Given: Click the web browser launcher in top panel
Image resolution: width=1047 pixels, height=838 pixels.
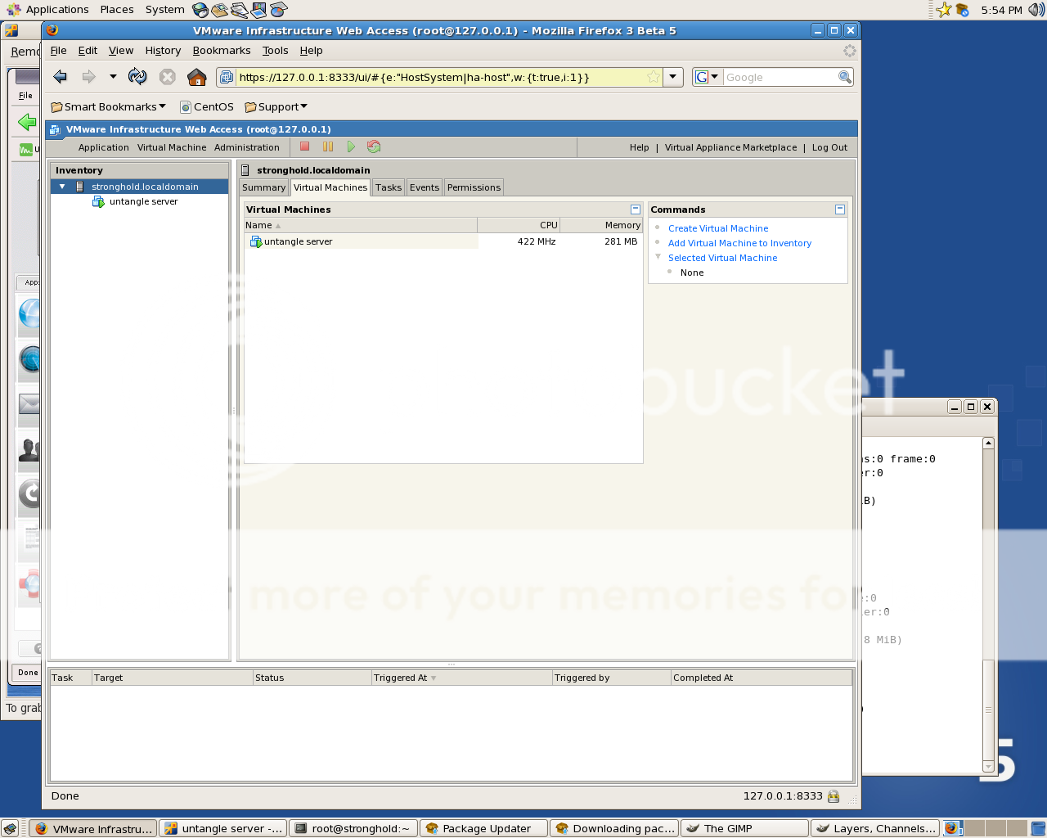Looking at the screenshot, I should pyautogui.click(x=200, y=10).
